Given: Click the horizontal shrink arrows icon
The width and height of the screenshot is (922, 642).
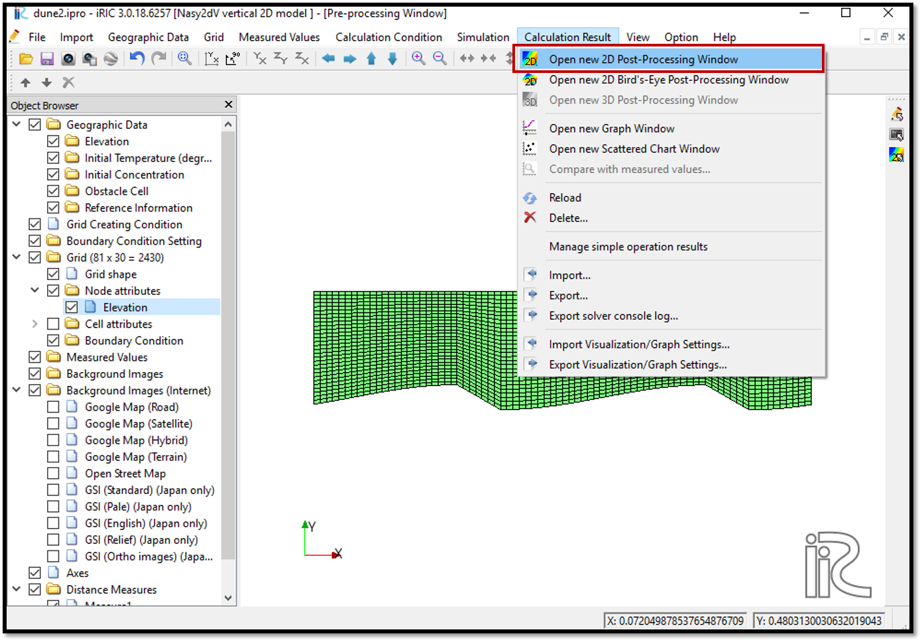Looking at the screenshot, I should [x=489, y=58].
